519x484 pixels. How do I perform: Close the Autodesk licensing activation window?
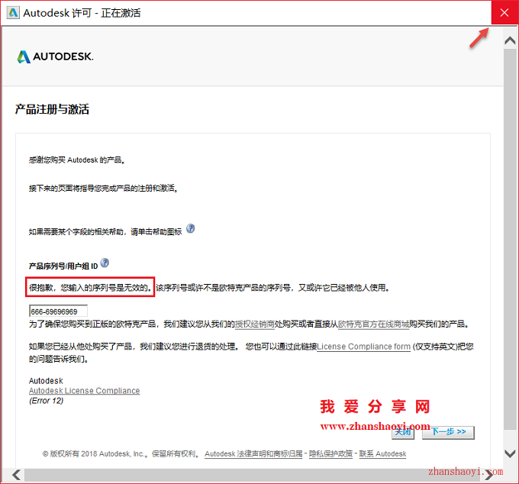click(504, 12)
